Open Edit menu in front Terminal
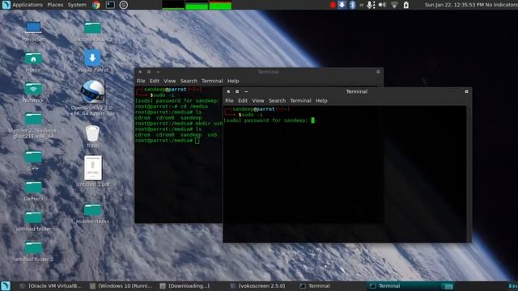Viewport: 518px width, 291px height. [x=243, y=100]
